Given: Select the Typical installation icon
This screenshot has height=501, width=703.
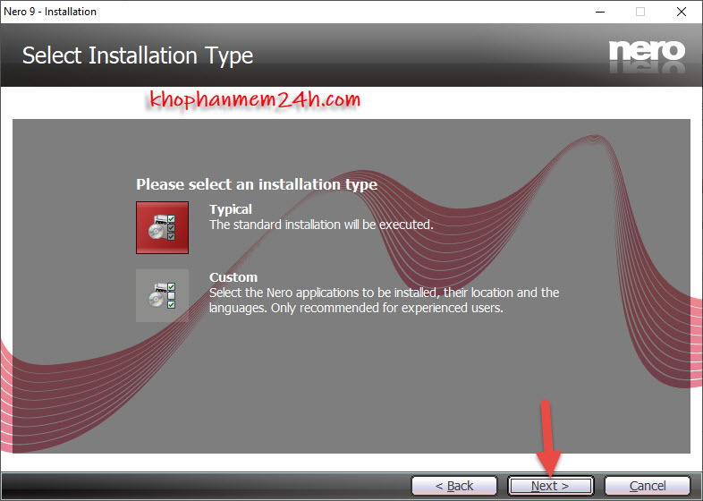Looking at the screenshot, I should [x=162, y=227].
